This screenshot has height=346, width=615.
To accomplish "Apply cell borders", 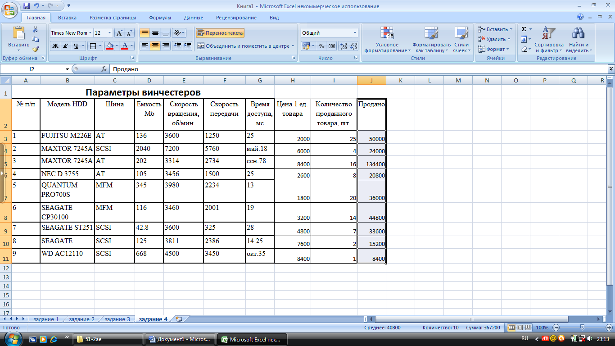I will [92, 46].
